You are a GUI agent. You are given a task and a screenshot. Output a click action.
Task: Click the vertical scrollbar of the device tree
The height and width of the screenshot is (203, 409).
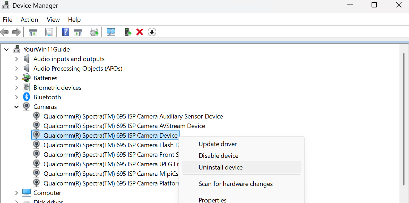[x=404, y=120]
